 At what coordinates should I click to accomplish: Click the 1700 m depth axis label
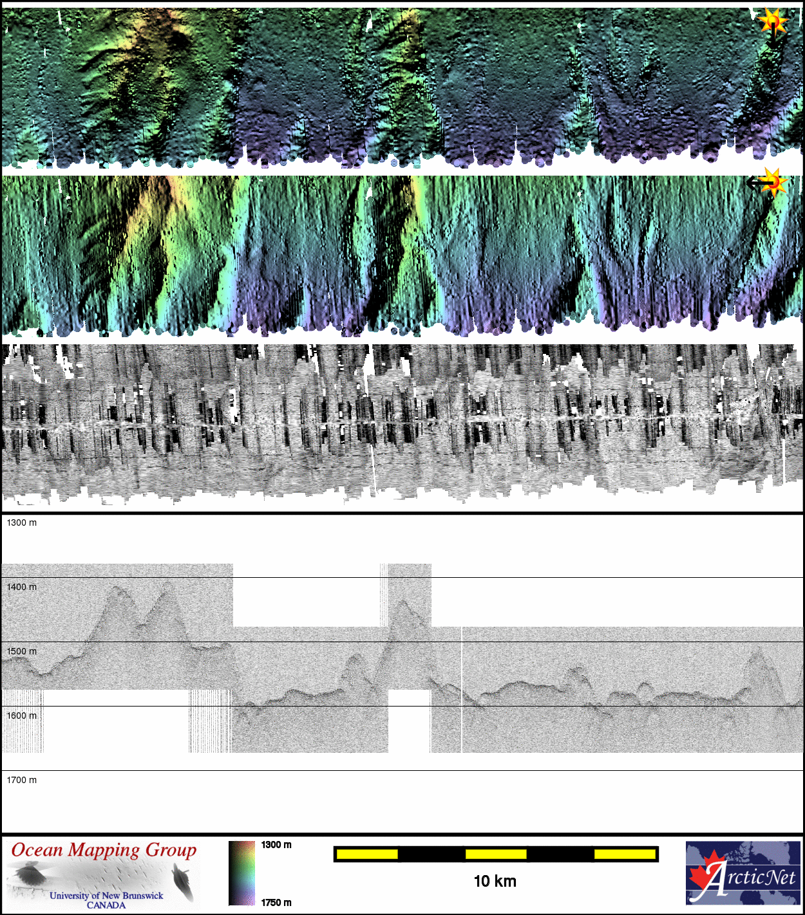(x=22, y=780)
